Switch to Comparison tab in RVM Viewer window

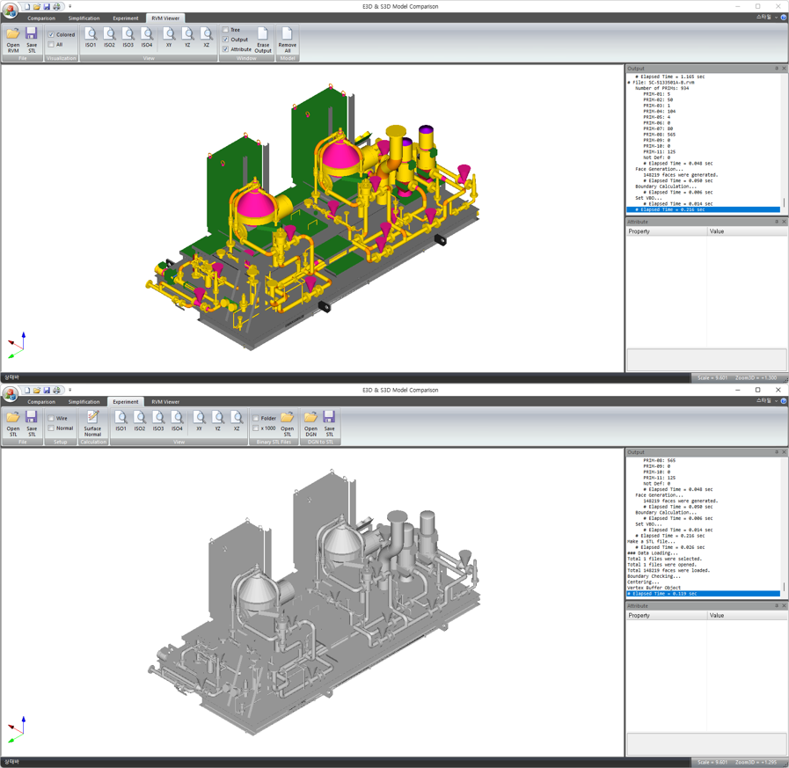[40, 18]
